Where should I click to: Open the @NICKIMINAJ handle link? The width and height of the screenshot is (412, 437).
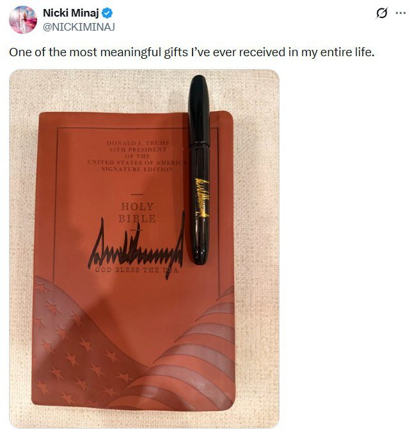pos(79,27)
